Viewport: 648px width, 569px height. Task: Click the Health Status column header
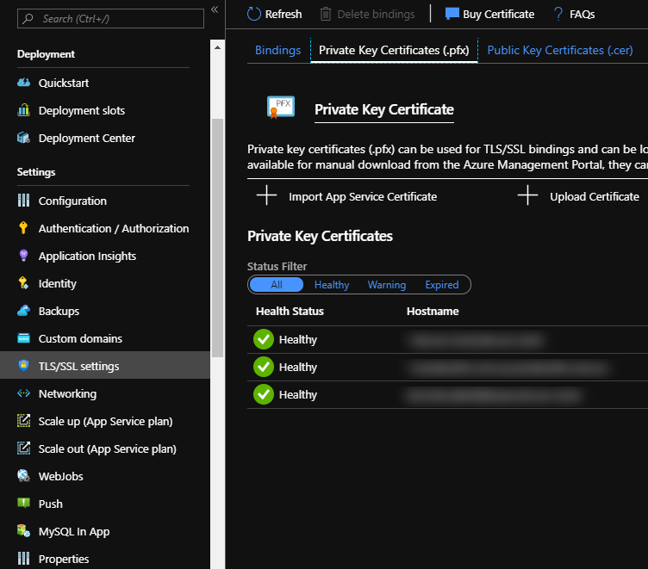(x=290, y=311)
